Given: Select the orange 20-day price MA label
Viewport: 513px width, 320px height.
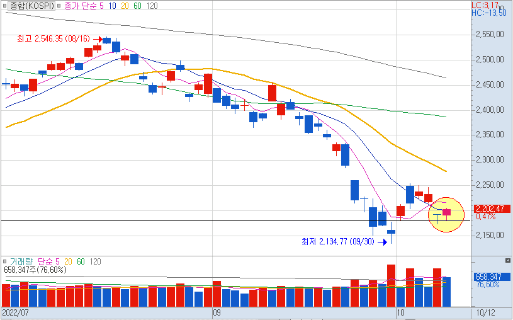Looking at the screenshot, I should pyautogui.click(x=125, y=6).
